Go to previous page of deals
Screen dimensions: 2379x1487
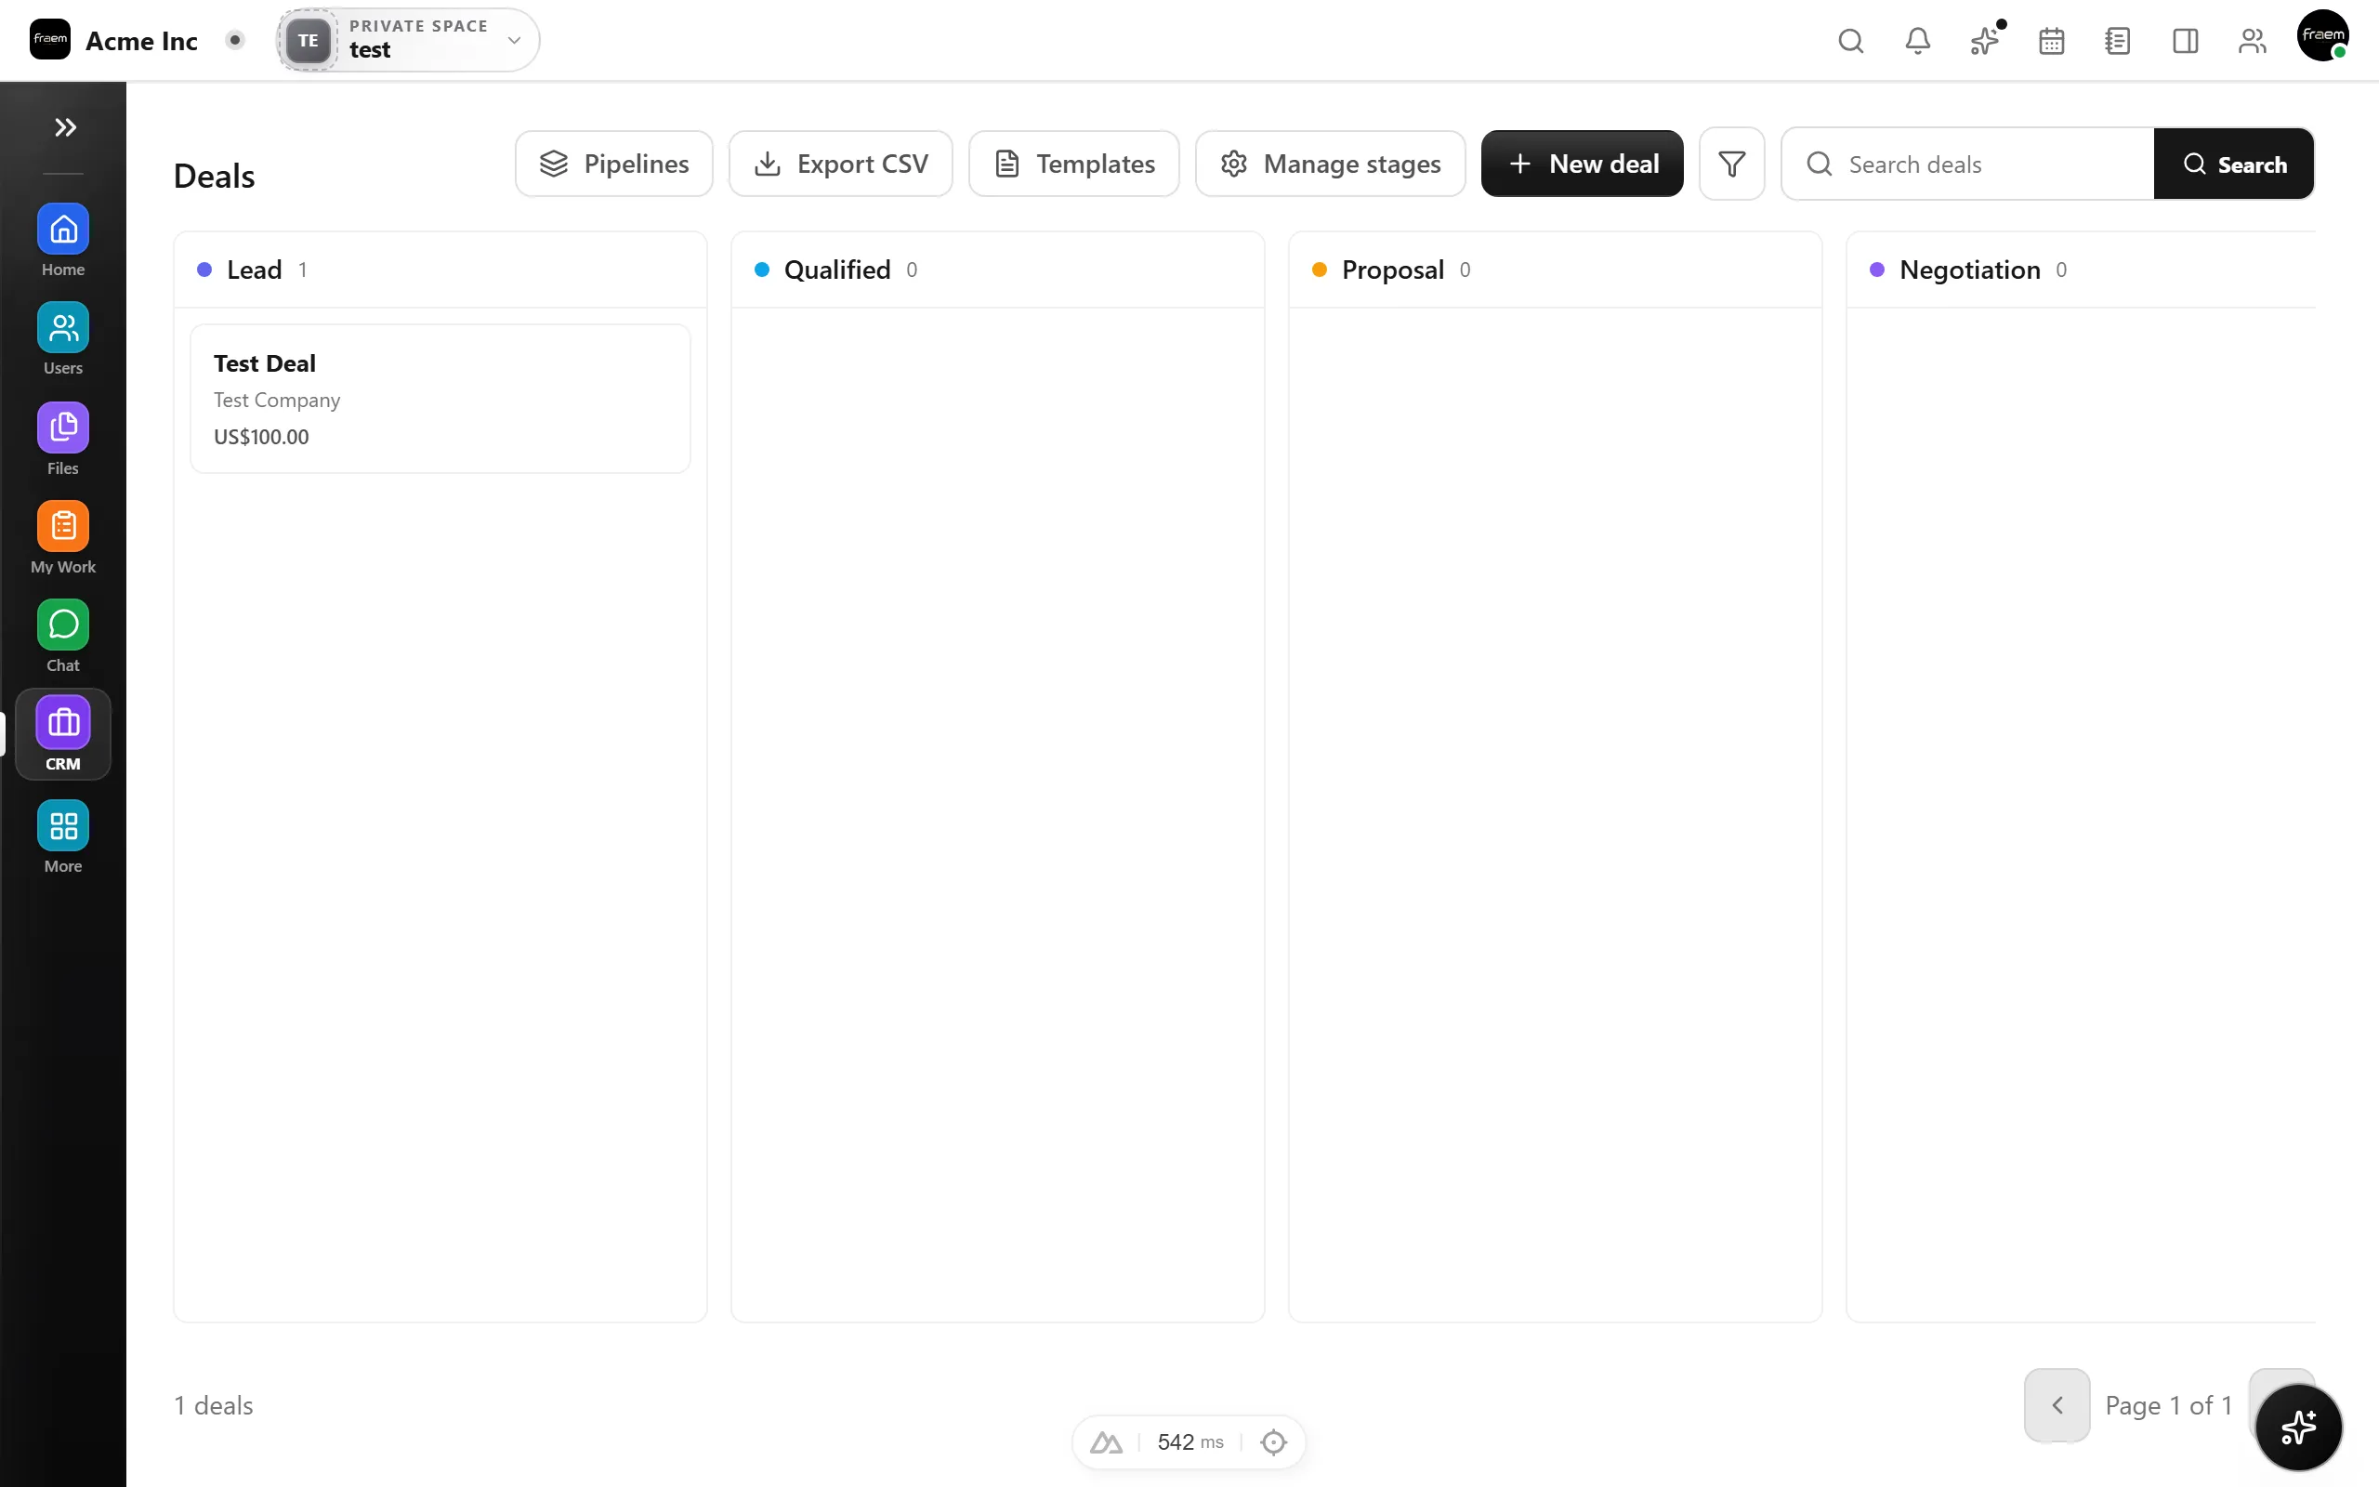click(2057, 1404)
